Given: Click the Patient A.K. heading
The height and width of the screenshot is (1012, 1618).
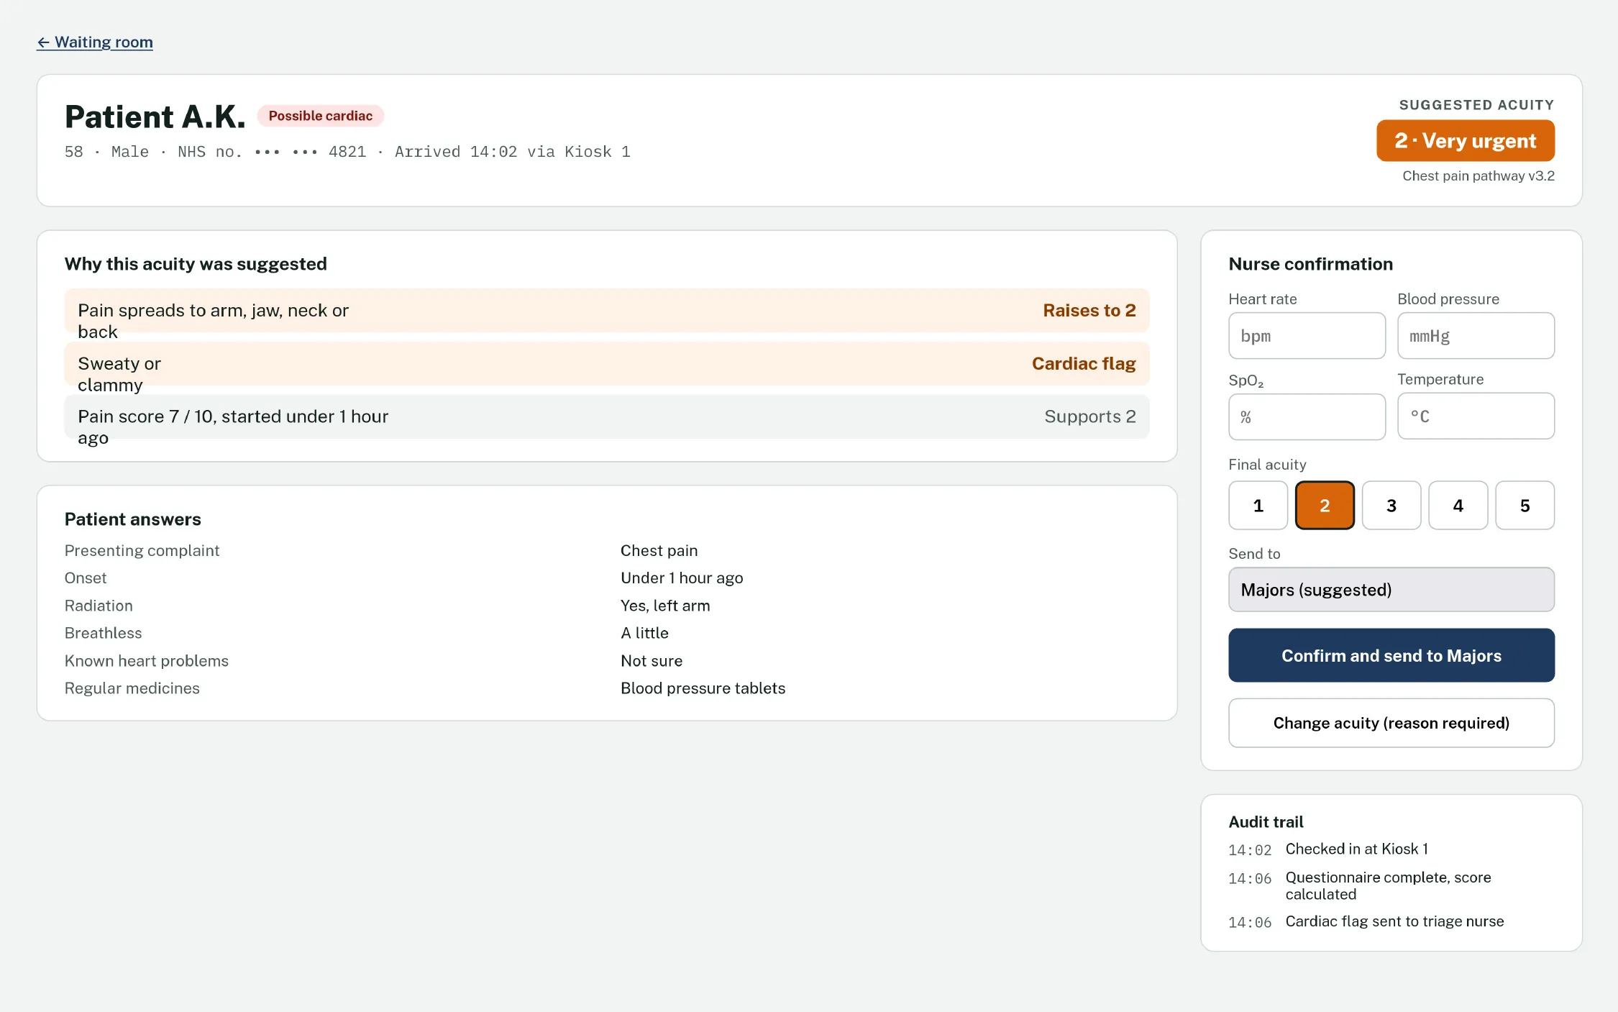Looking at the screenshot, I should click(155, 117).
